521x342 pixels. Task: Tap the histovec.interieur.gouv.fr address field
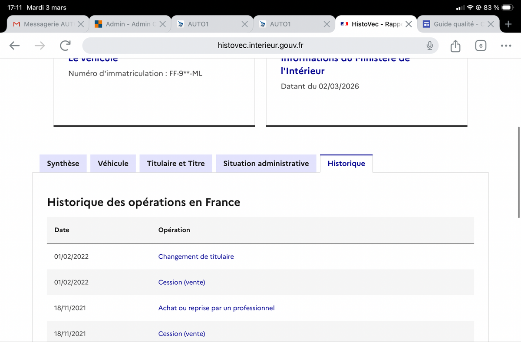click(260, 46)
